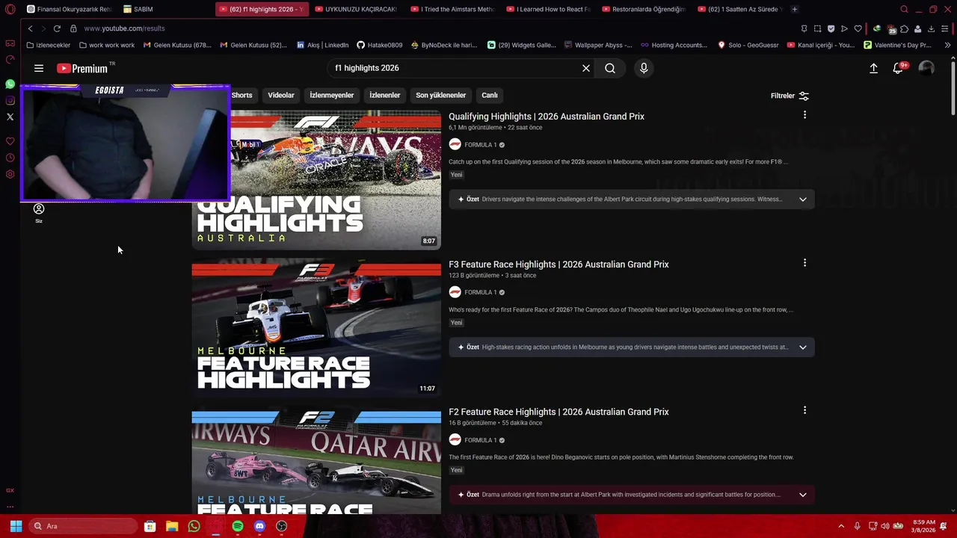Open the GX Corner controller icon

click(10, 43)
